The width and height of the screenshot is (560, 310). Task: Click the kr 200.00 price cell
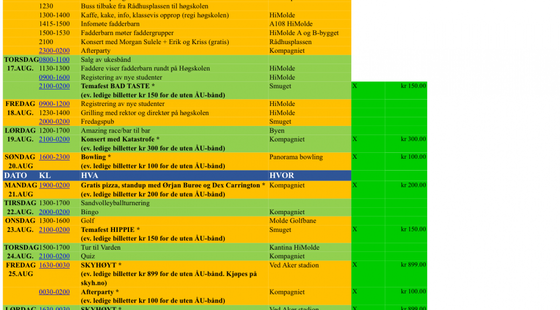coord(413,185)
